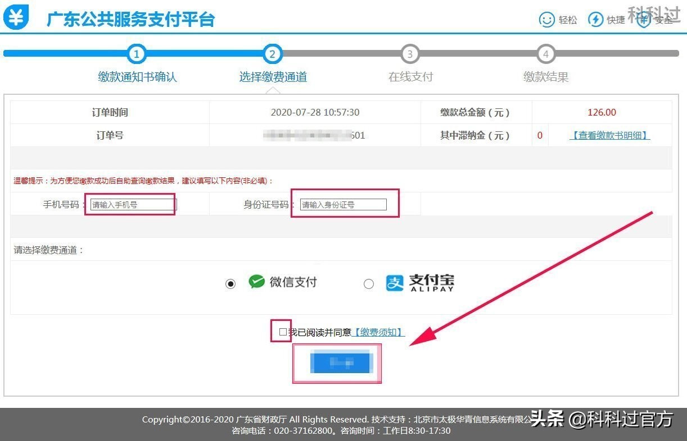Viewport: 687px width, 441px height.
Task: Click the 请输入身份证号 input field
Action: point(342,204)
